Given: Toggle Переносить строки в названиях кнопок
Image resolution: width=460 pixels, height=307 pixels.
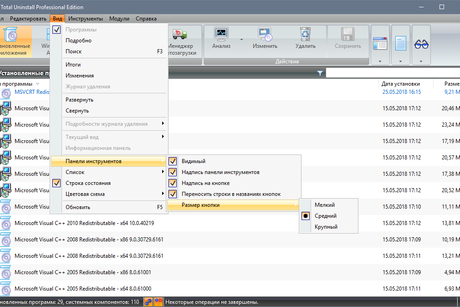Looking at the screenshot, I should pyautogui.click(x=173, y=194).
